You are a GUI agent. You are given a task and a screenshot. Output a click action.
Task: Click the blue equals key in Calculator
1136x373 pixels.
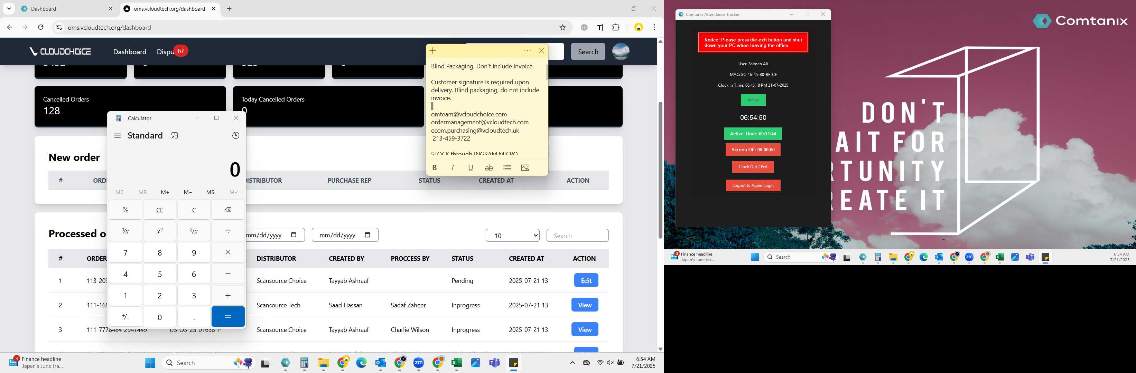pyautogui.click(x=228, y=317)
